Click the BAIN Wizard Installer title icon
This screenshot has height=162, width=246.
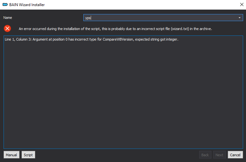(5, 5)
